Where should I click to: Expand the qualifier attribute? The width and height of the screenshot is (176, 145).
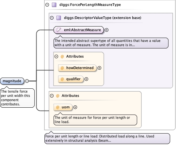(86, 79)
